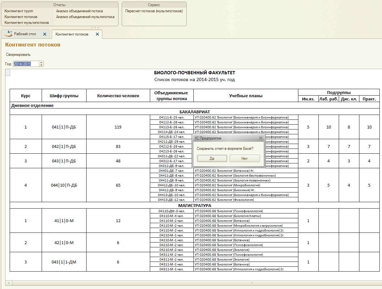Click the panel resize grip dots
Viewport: 382px width, 289px height.
pos(96,28)
